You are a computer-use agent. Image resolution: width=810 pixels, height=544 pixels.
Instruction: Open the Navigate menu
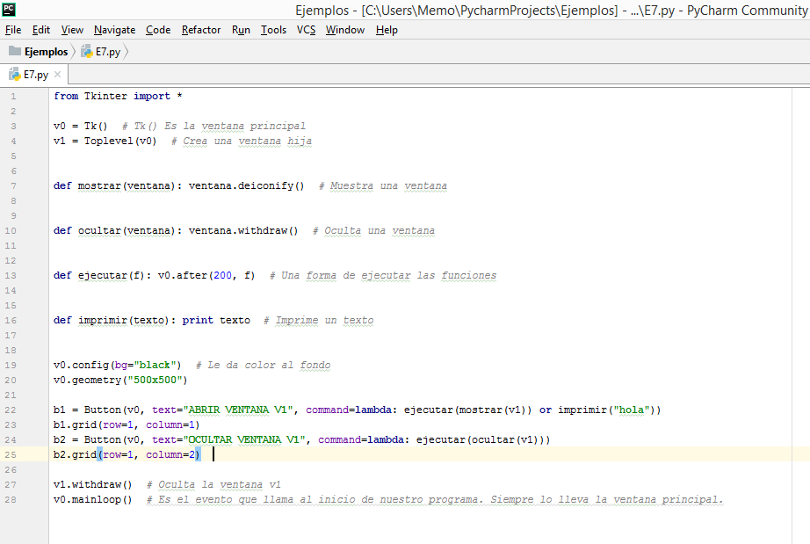pos(114,29)
